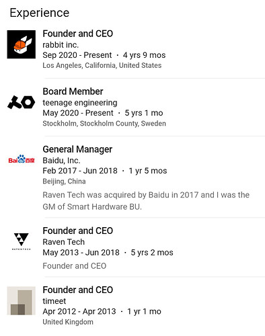The width and height of the screenshot is (265, 336).
Task: Open the rabbit inc. company name link
Action: (x=61, y=45)
